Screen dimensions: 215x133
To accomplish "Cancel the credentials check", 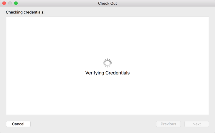I will (18, 124).
